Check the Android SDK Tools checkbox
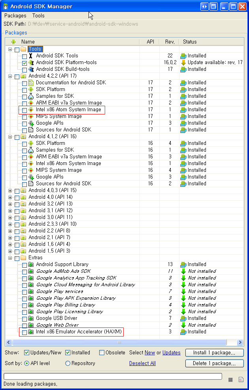This screenshot has height=390, width=249. pos(25,56)
